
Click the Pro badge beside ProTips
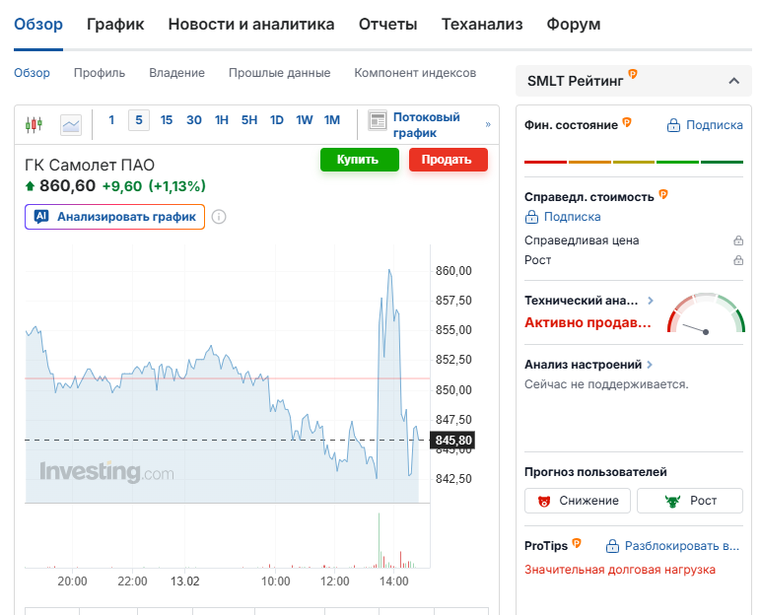[x=577, y=543]
